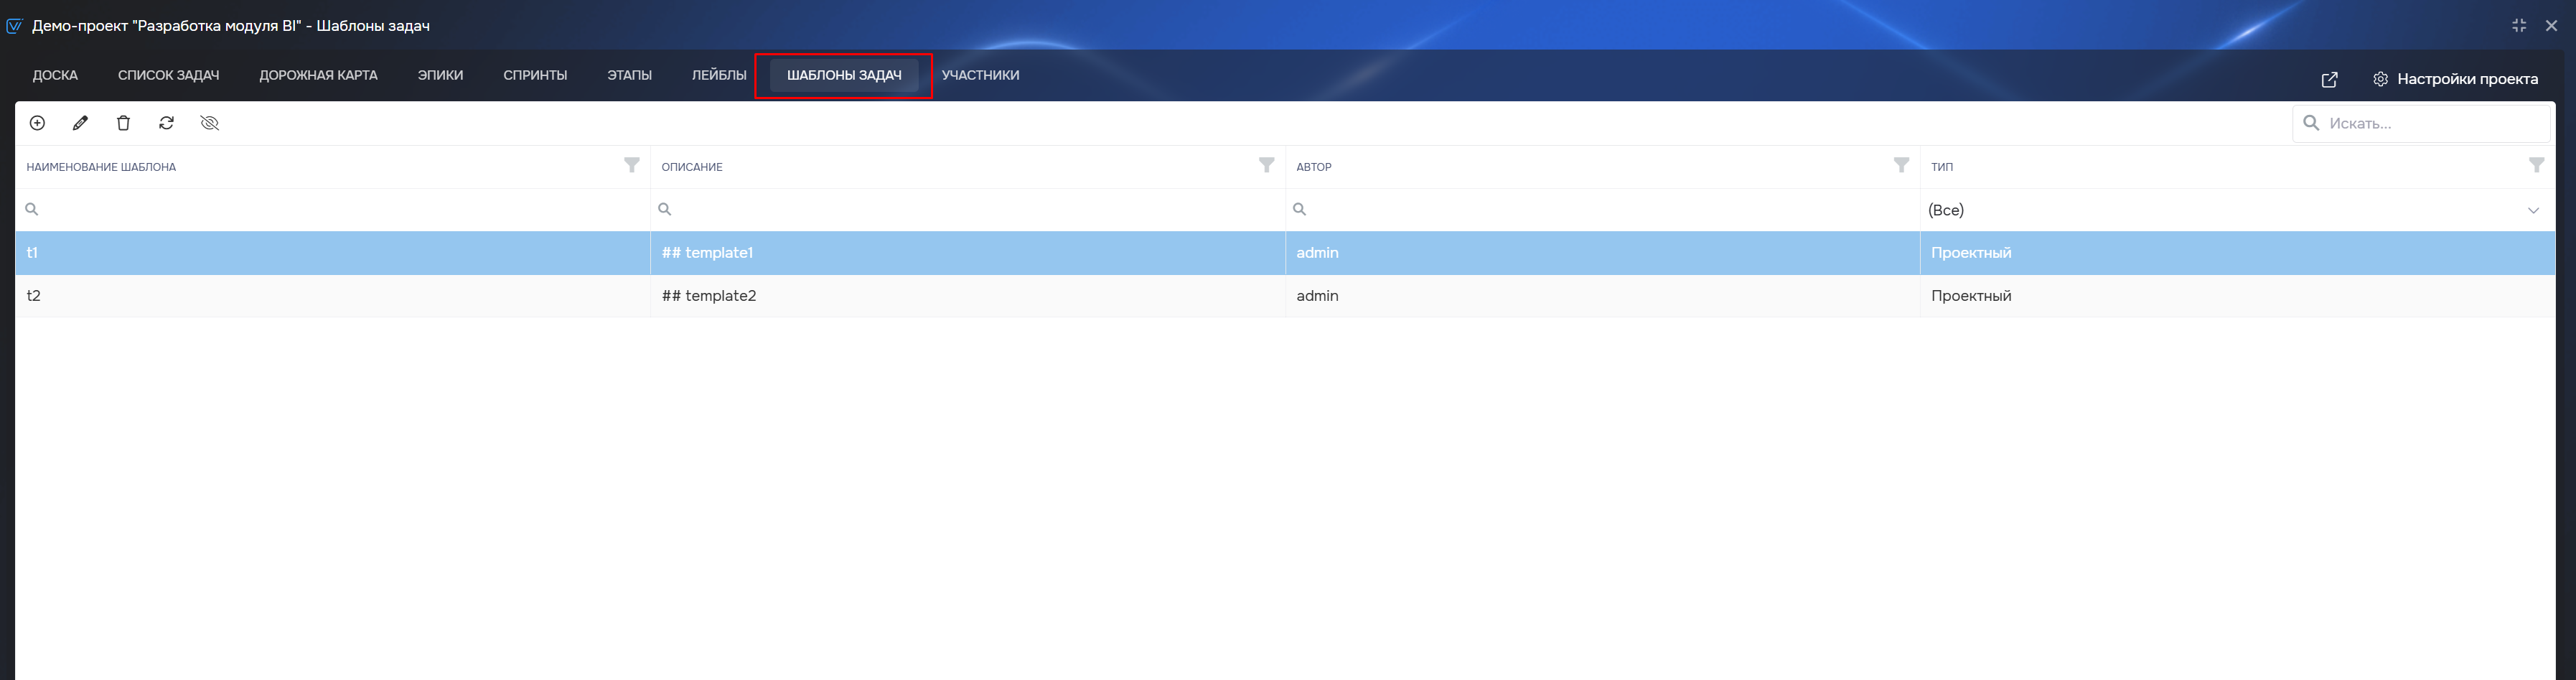The image size is (2576, 680).
Task: Click admin author in t1 row
Action: (1602, 253)
